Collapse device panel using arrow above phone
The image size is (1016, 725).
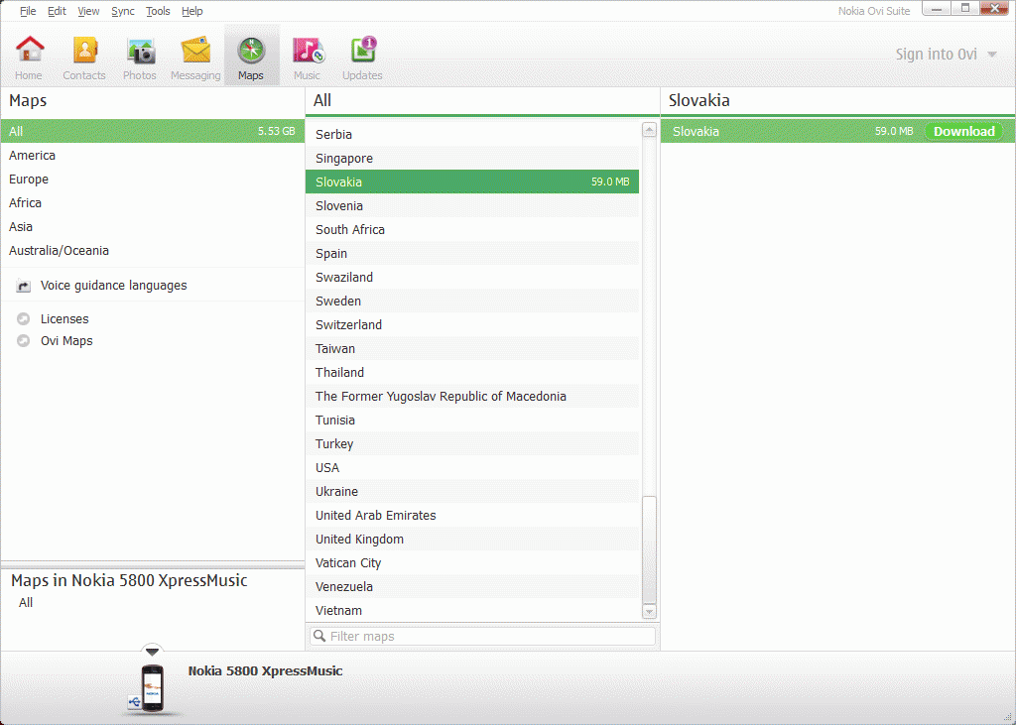(152, 650)
